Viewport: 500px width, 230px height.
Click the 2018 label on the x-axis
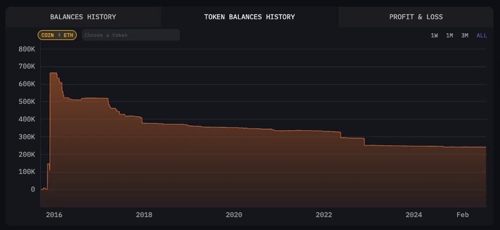pos(144,215)
